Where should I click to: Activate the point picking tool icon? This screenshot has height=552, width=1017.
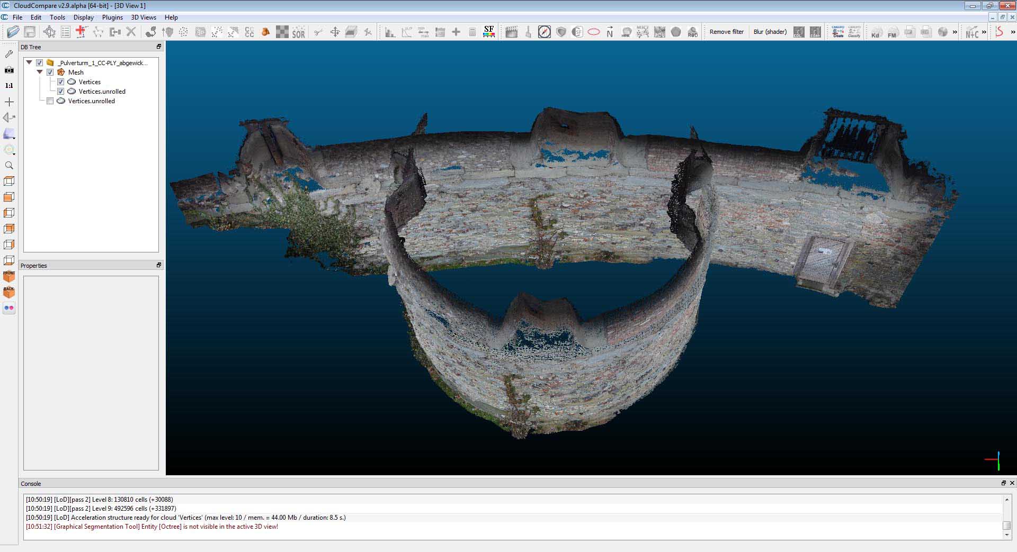pos(49,32)
